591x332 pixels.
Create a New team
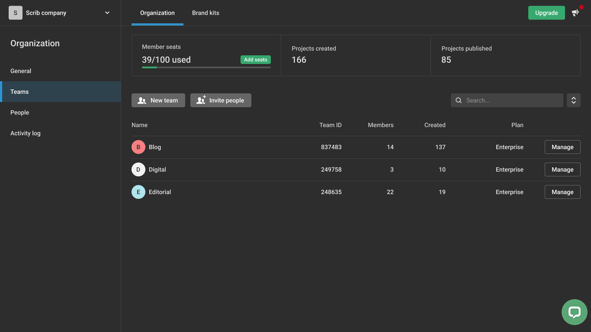[158, 100]
